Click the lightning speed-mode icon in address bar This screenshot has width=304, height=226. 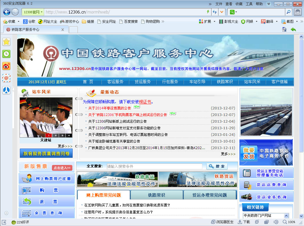click(208, 12)
